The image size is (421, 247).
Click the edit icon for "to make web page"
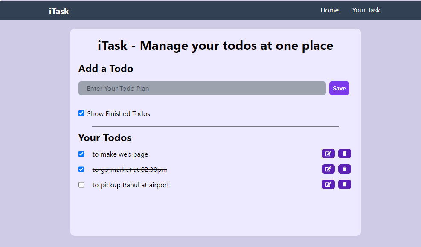(328, 154)
